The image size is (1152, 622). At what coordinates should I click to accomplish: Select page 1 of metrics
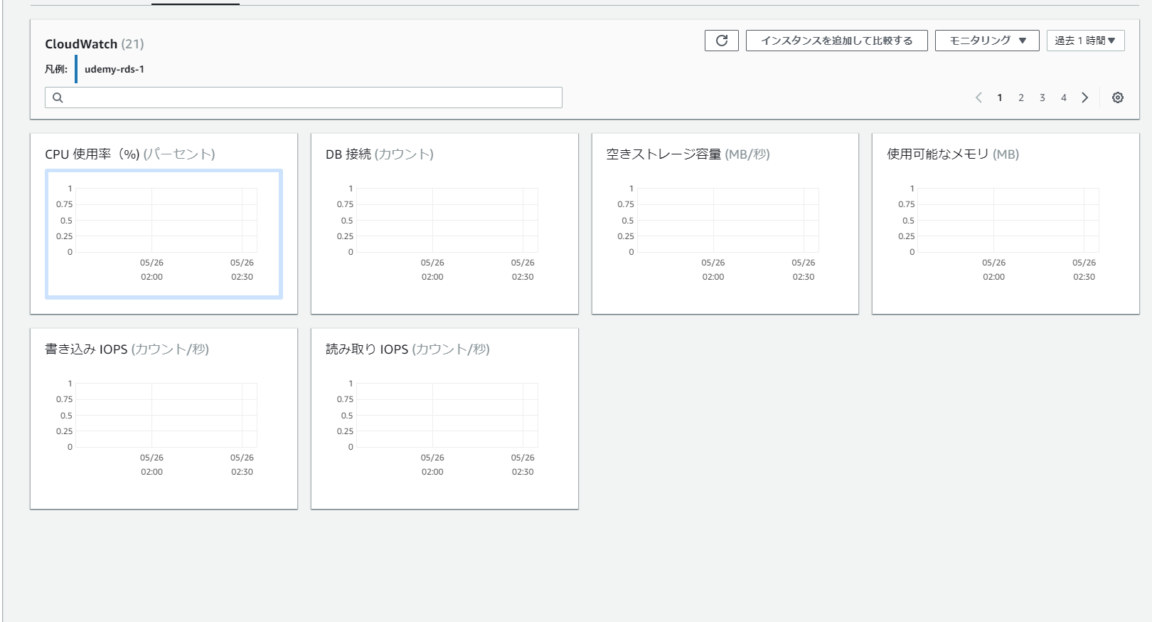click(1000, 97)
